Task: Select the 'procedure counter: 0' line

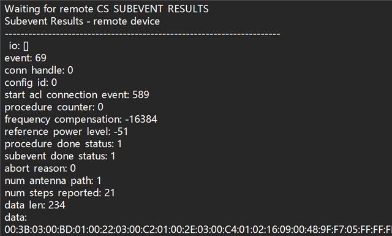Action: (x=54, y=107)
